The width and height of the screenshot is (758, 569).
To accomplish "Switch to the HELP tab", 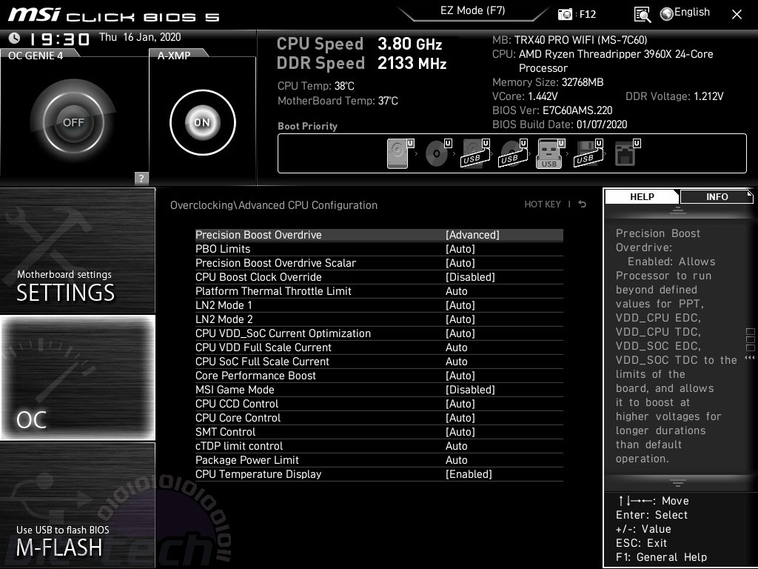I will [x=642, y=196].
